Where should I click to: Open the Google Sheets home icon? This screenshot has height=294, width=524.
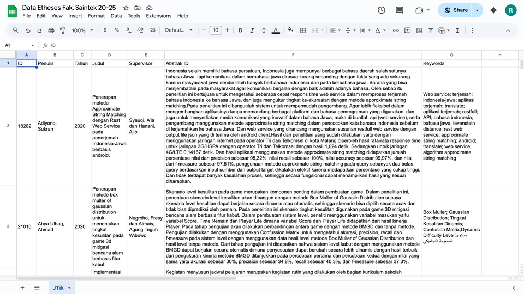click(x=13, y=11)
